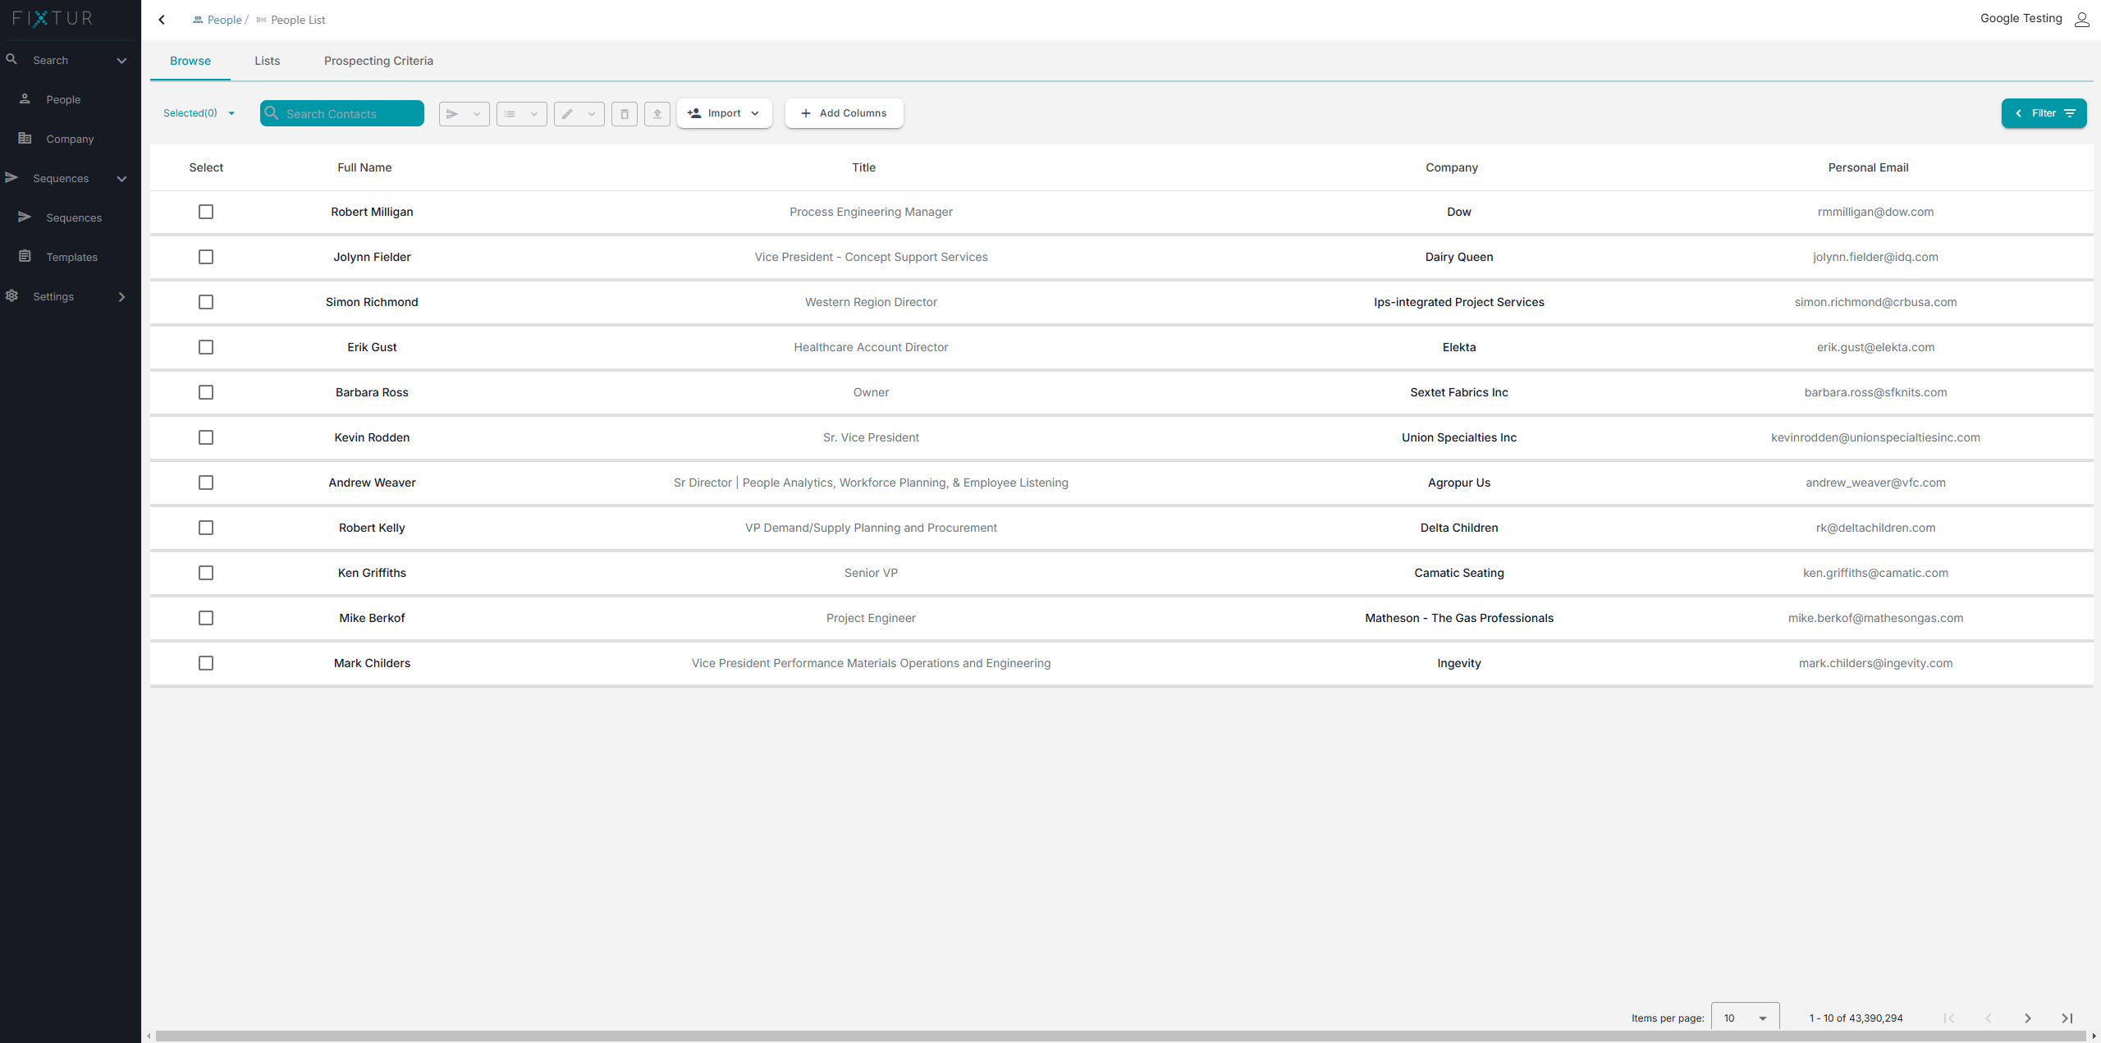
Task: Click the upload export icon
Action: [x=657, y=114]
